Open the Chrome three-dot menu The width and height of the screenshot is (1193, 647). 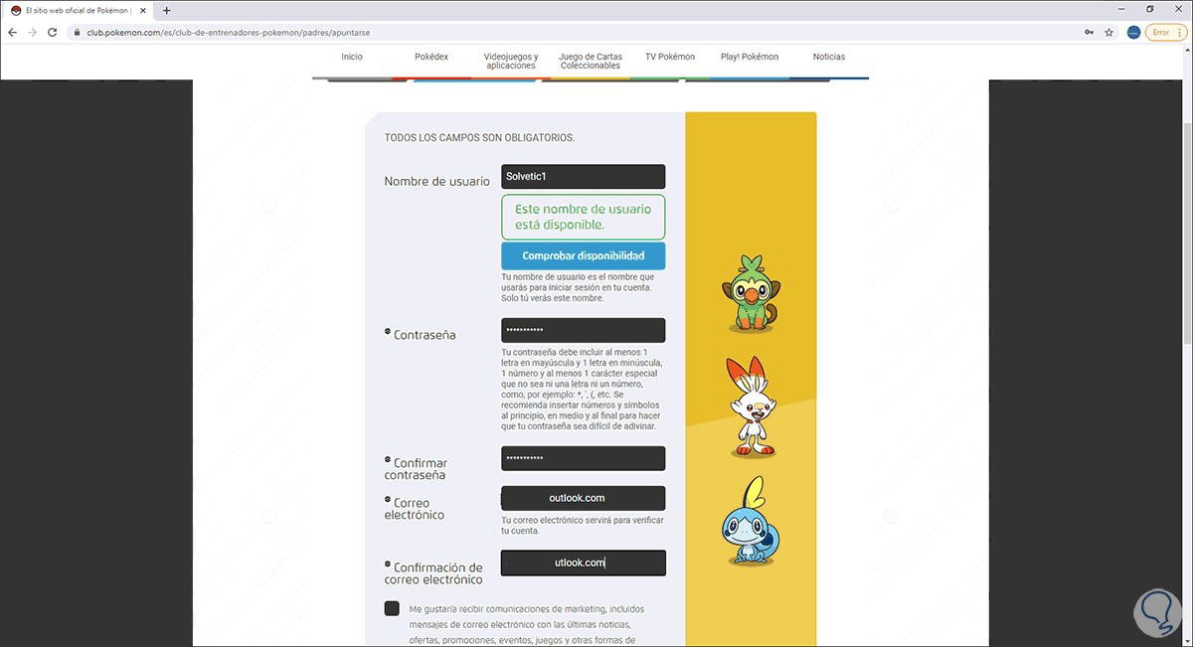(1182, 32)
